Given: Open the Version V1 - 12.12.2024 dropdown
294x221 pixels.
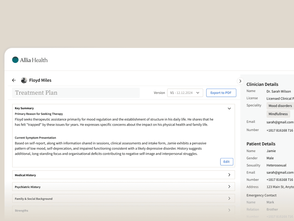Looking at the screenshot, I should click(185, 93).
